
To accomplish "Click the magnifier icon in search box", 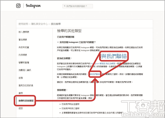I will tap(65, 6).
